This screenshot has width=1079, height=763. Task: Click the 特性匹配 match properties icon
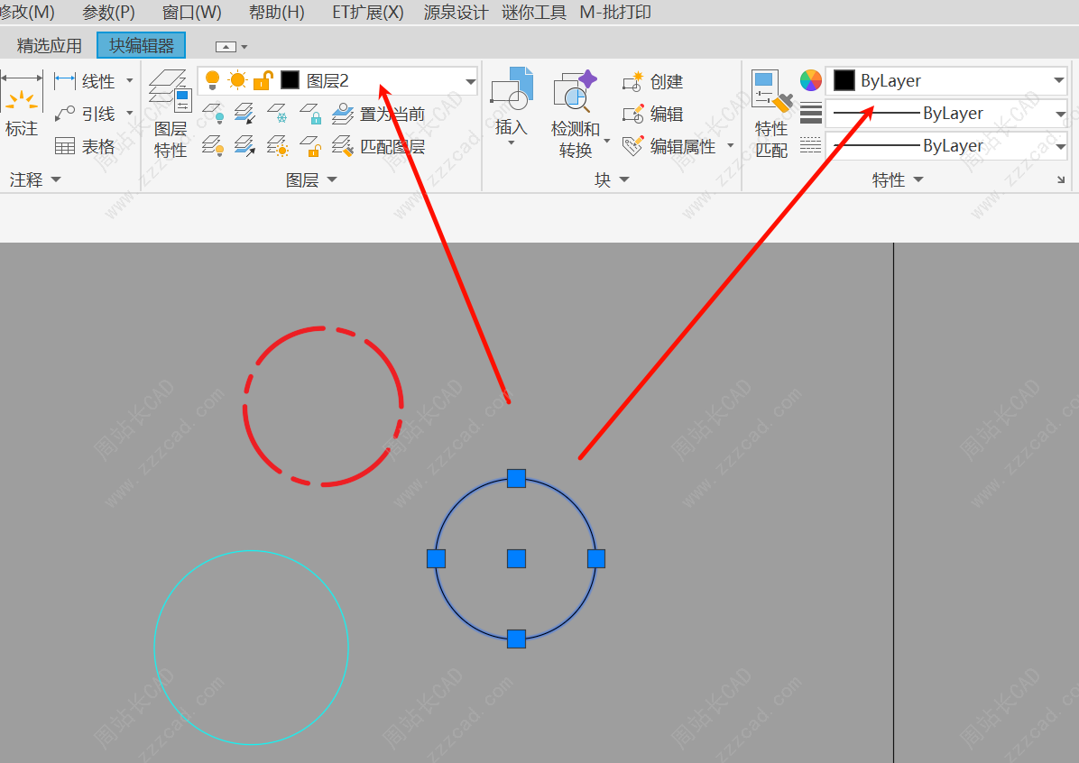click(771, 114)
